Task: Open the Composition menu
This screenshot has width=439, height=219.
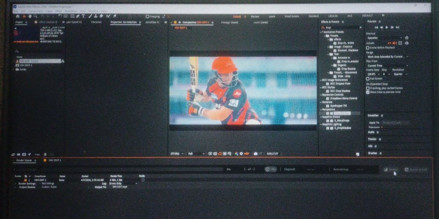Action: pos(36,11)
